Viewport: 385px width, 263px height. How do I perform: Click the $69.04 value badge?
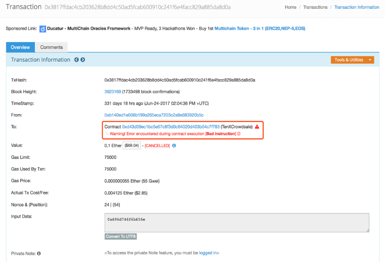pyautogui.click(x=132, y=146)
